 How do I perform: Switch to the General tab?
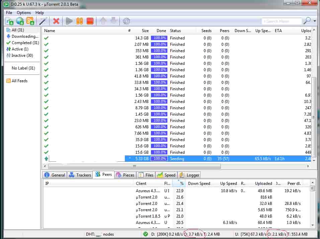pos(55,175)
